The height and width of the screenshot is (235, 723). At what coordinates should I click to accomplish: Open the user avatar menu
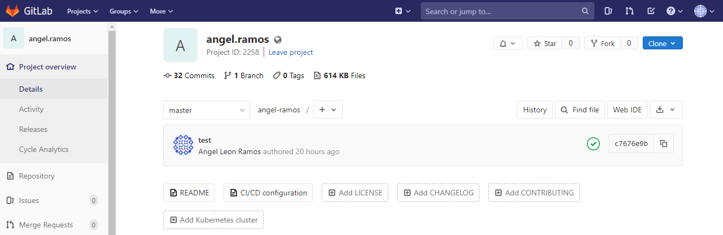click(x=704, y=11)
